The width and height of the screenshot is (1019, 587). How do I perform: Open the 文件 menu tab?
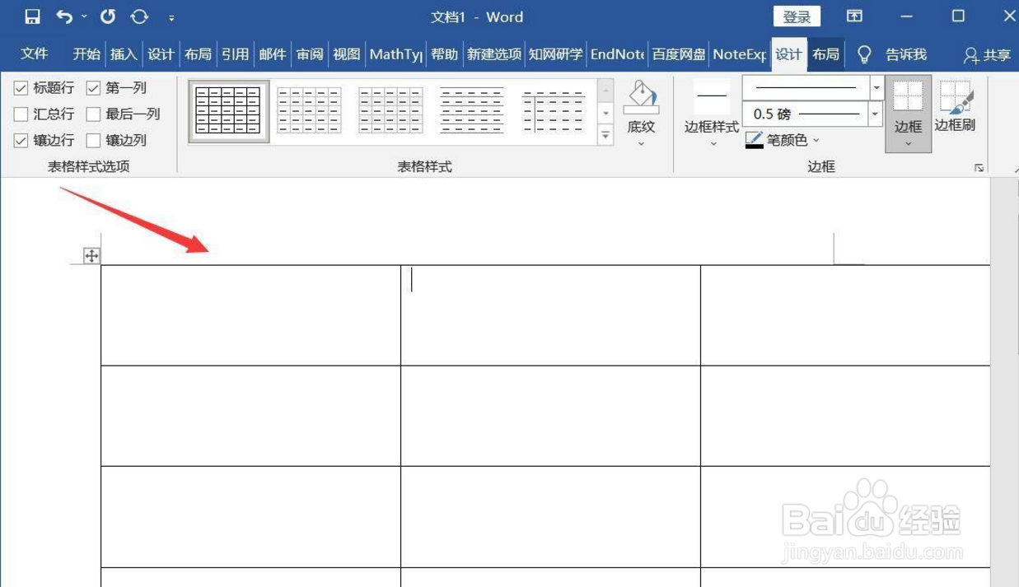[x=35, y=54]
